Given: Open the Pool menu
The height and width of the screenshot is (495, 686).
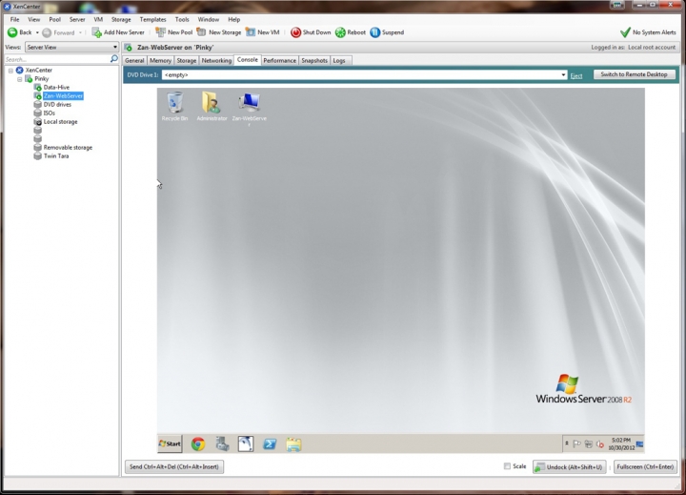Looking at the screenshot, I should tap(54, 20).
